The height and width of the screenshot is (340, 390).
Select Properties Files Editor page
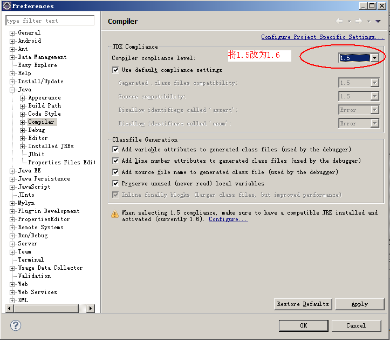(61, 162)
